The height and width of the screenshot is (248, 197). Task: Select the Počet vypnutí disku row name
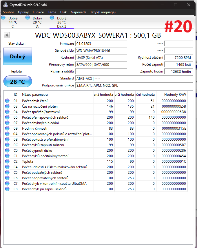pyautogui.click(x=37, y=151)
